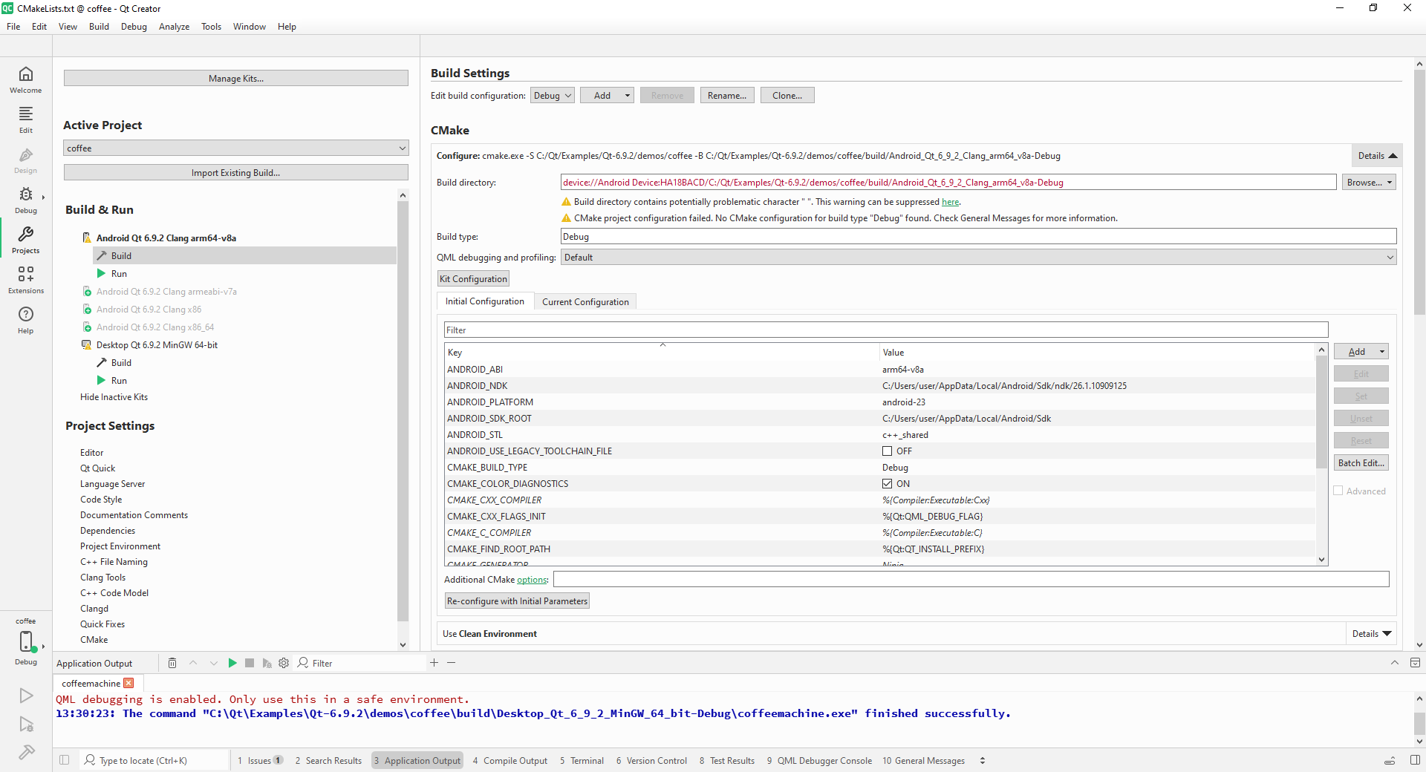Run the project with the sidebar play button
The width and height of the screenshot is (1426, 772).
pyautogui.click(x=26, y=696)
